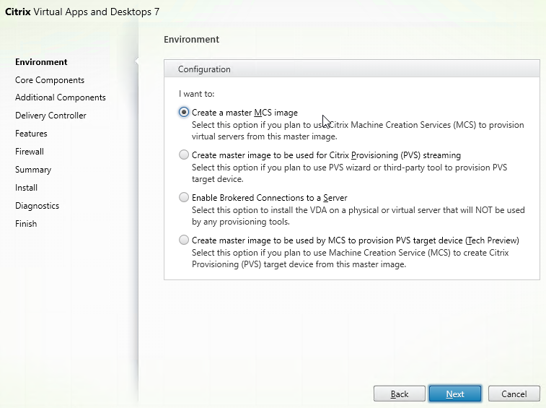
Task: Open Core Components step in sidebar
Action: pyautogui.click(x=50, y=80)
